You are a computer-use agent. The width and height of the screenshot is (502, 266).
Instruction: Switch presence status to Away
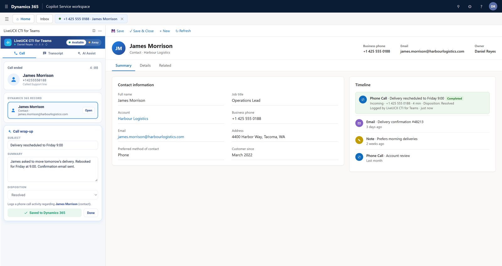tap(94, 42)
